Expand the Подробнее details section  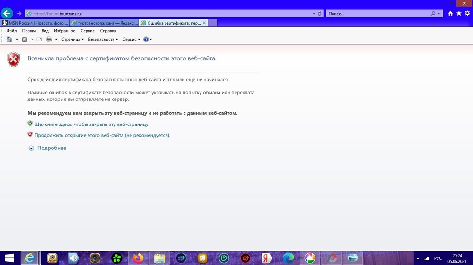[x=52, y=148]
